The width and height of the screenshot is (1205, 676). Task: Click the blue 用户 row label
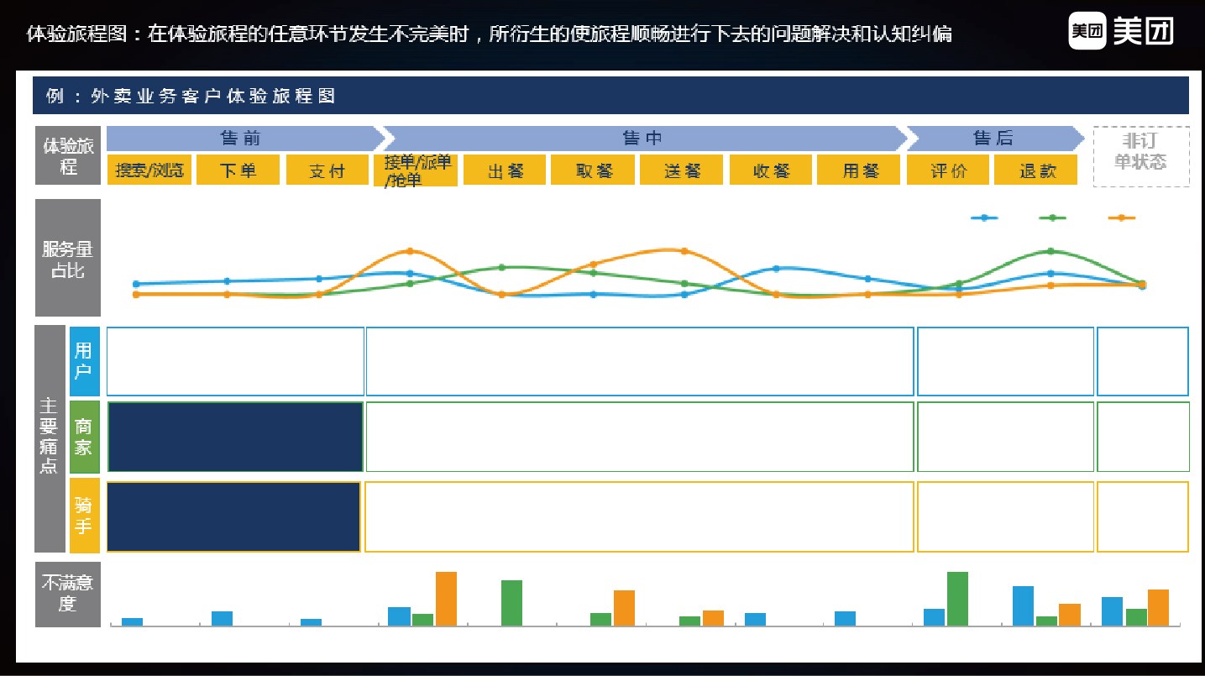tap(84, 361)
